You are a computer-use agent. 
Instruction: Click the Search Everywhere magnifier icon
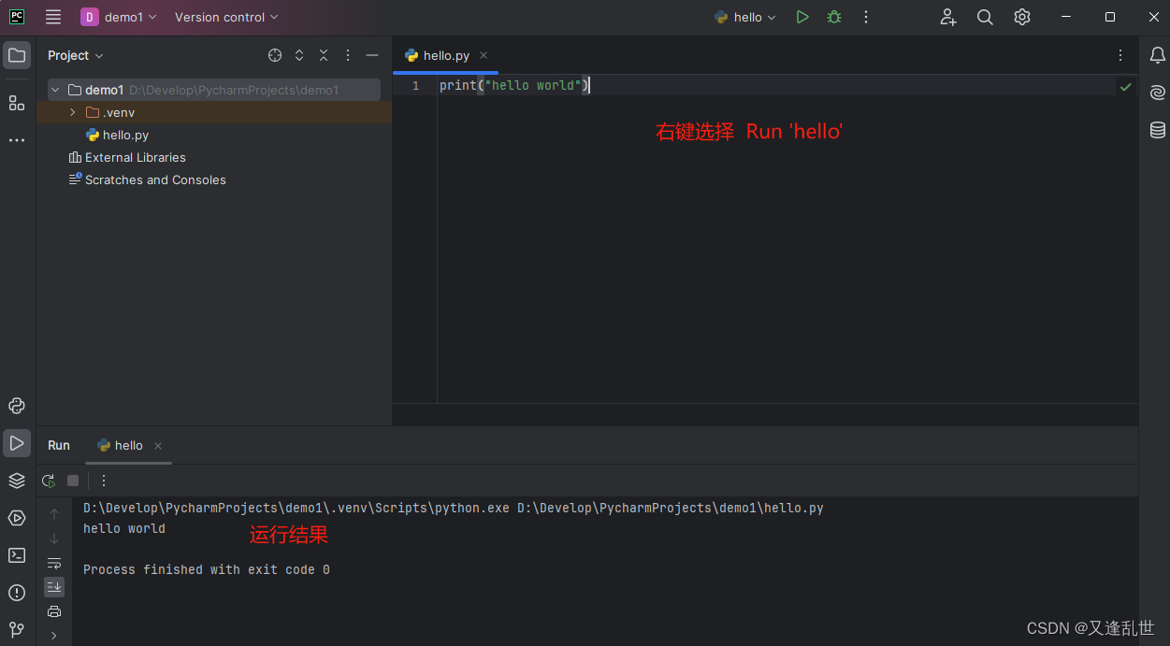click(x=985, y=17)
